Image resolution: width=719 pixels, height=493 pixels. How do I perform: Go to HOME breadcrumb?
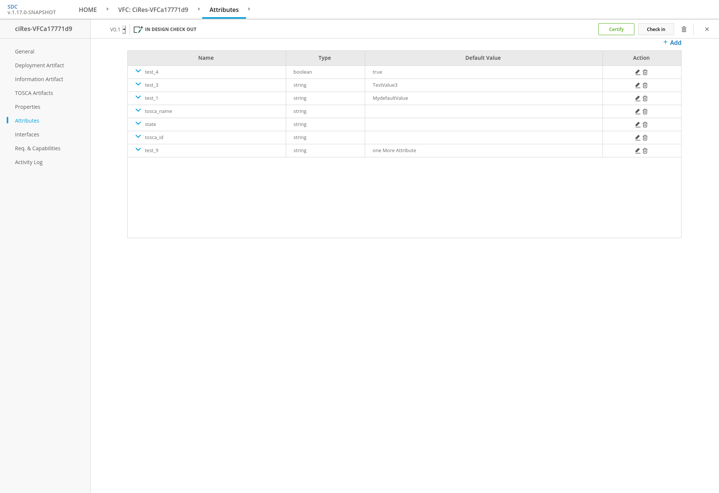click(88, 10)
